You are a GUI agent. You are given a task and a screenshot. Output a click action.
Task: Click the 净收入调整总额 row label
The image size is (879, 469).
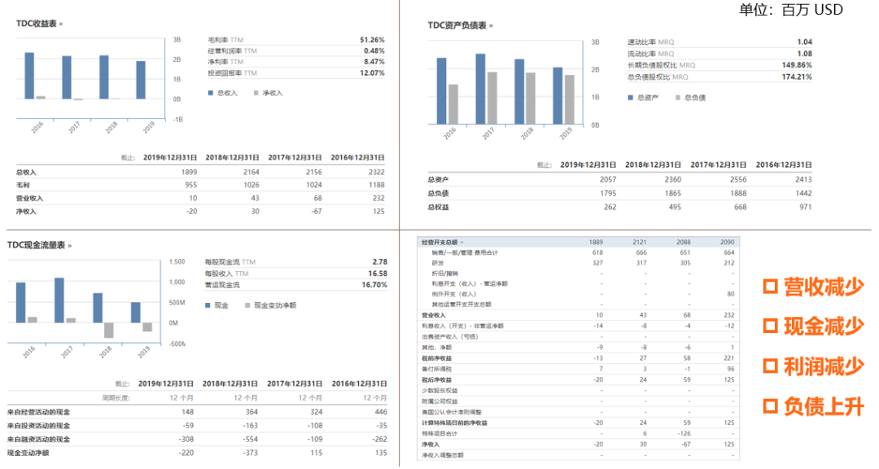pos(443,455)
